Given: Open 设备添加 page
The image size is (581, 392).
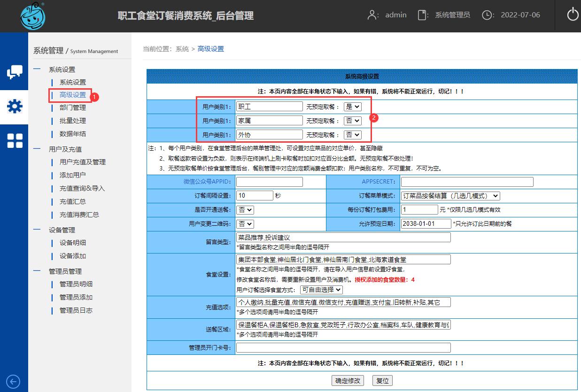Looking at the screenshot, I should (73, 256).
